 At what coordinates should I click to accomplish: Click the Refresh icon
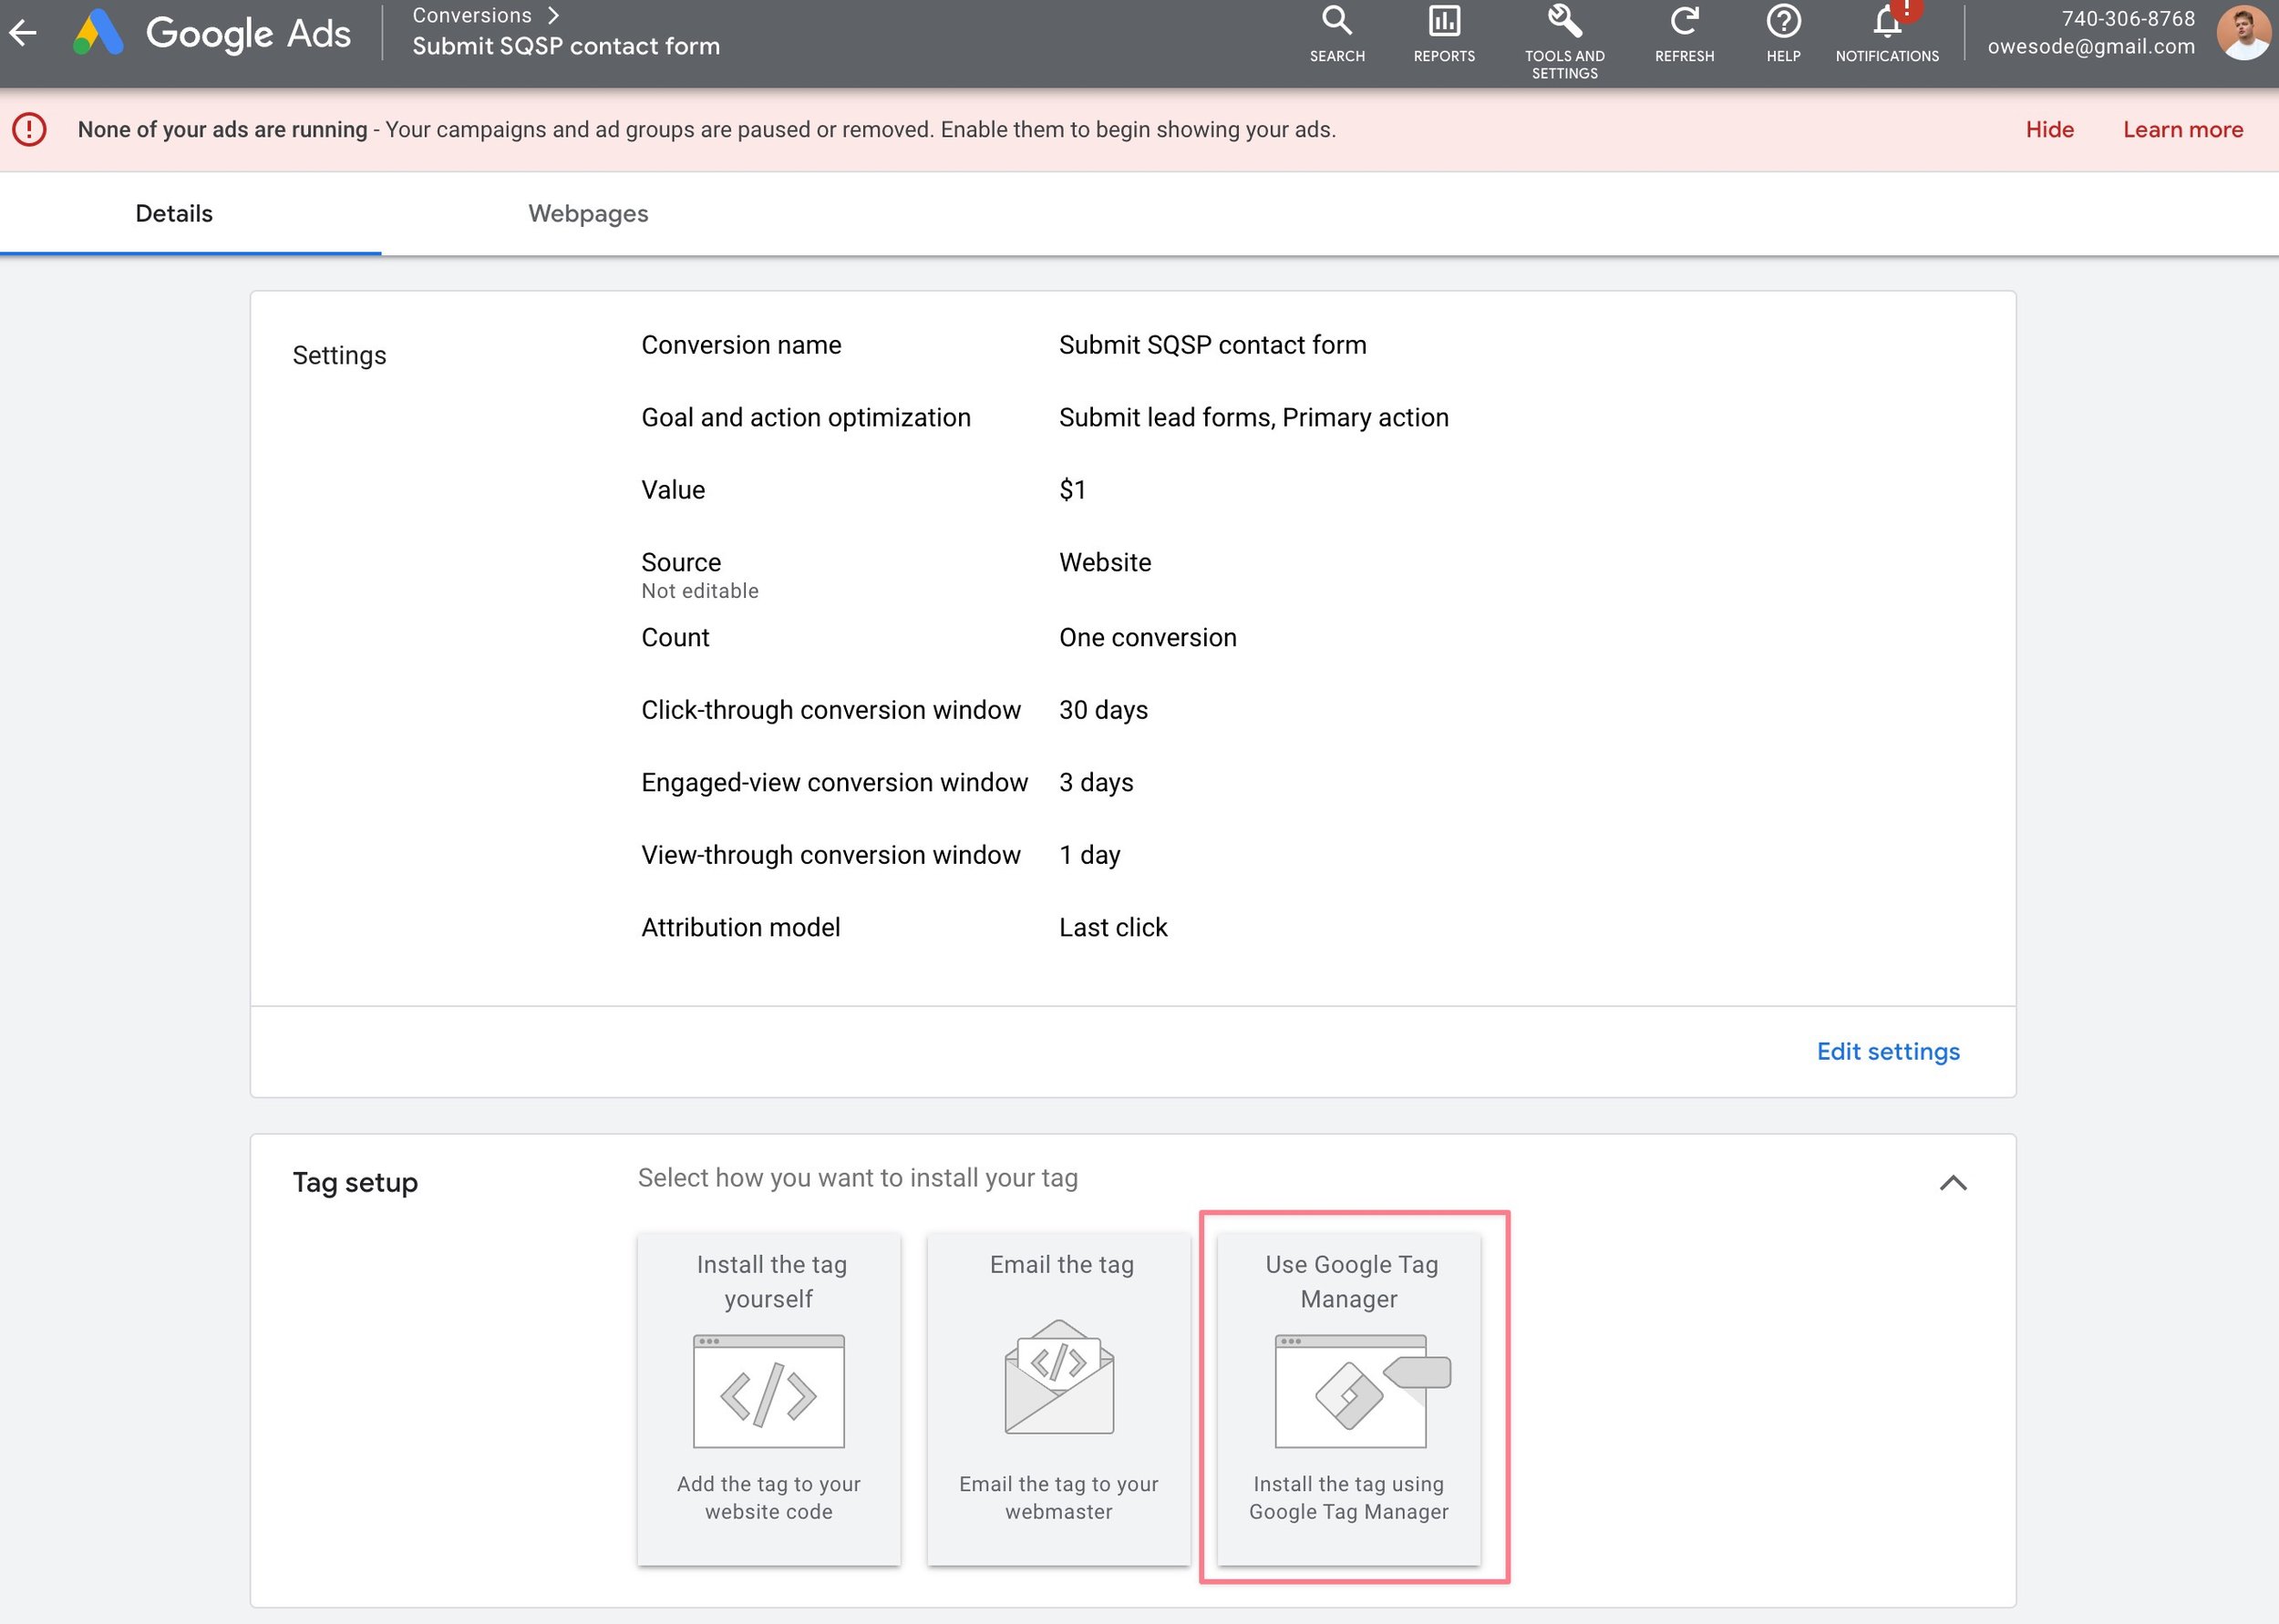(x=1684, y=21)
